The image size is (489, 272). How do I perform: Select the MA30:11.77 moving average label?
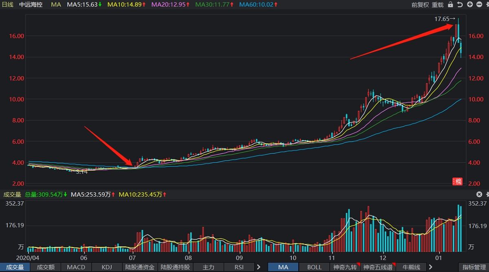tap(215, 5)
